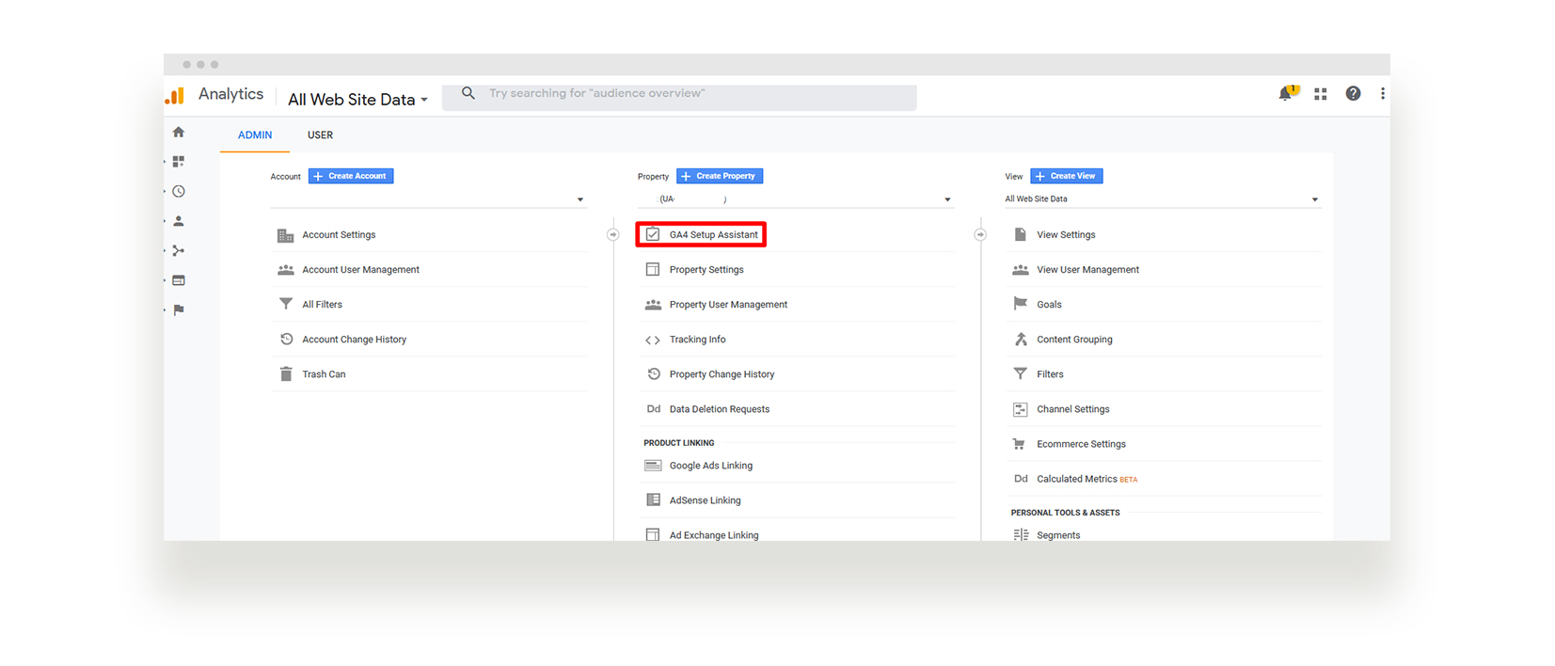Open the Realtime clock sidebar icon

coord(179,191)
